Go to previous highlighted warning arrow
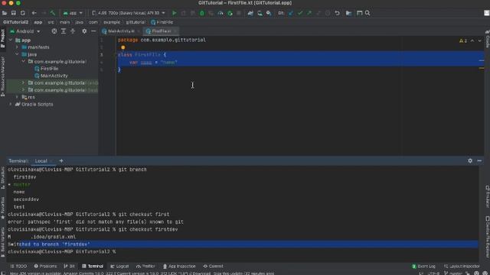This screenshot has height=275, width=490. 472,40
